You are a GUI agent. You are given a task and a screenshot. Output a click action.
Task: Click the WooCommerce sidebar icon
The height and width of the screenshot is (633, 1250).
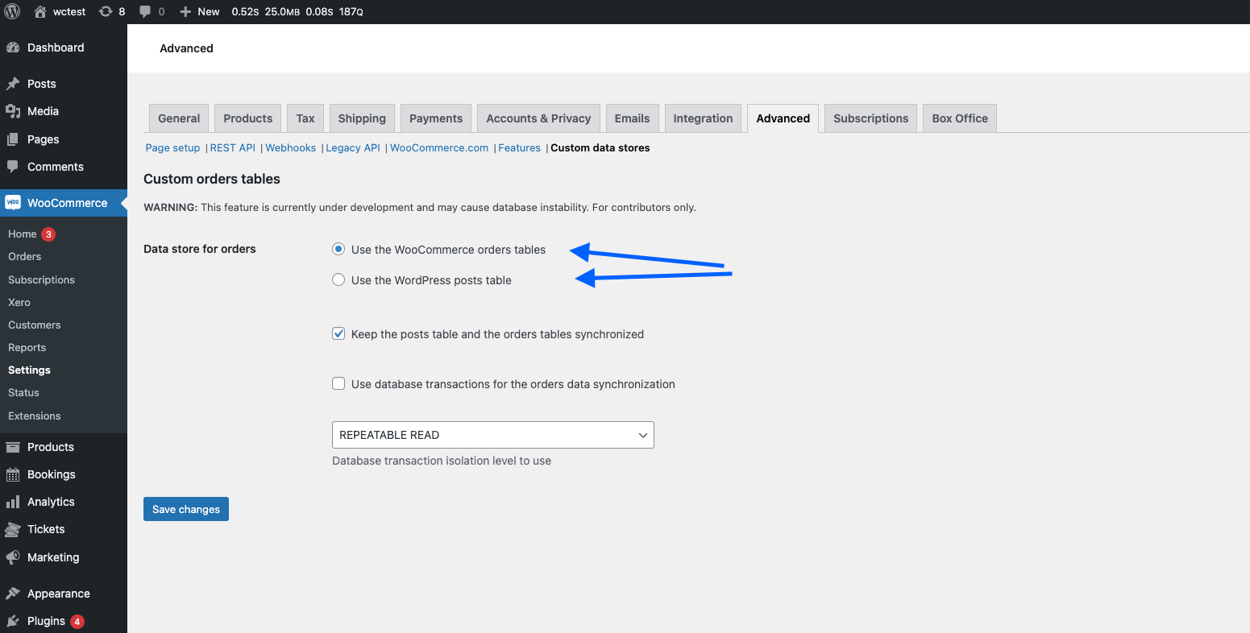pyautogui.click(x=14, y=202)
